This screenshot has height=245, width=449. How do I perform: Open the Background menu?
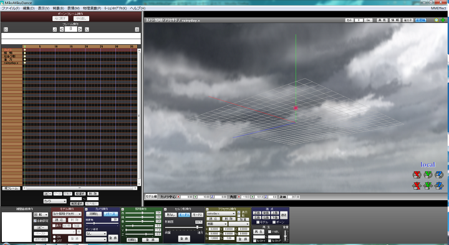(59, 8)
